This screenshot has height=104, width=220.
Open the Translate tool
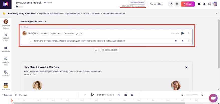point(6,73)
